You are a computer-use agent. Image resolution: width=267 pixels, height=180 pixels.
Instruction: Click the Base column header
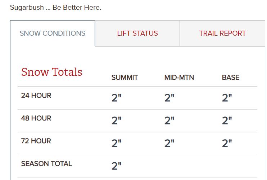pyautogui.click(x=231, y=78)
